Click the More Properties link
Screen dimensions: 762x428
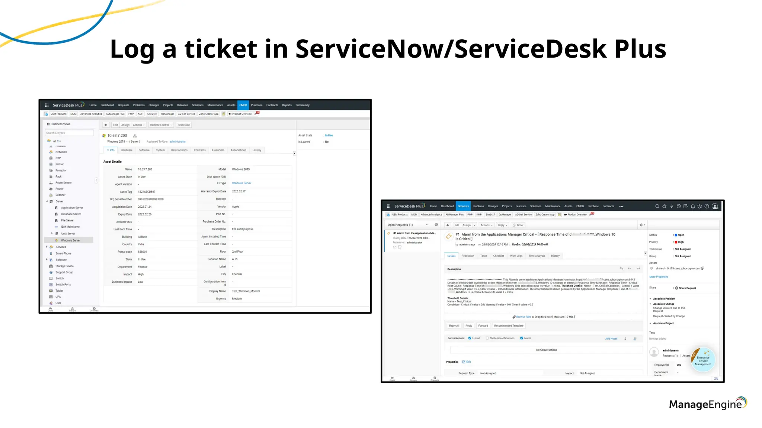pos(659,277)
